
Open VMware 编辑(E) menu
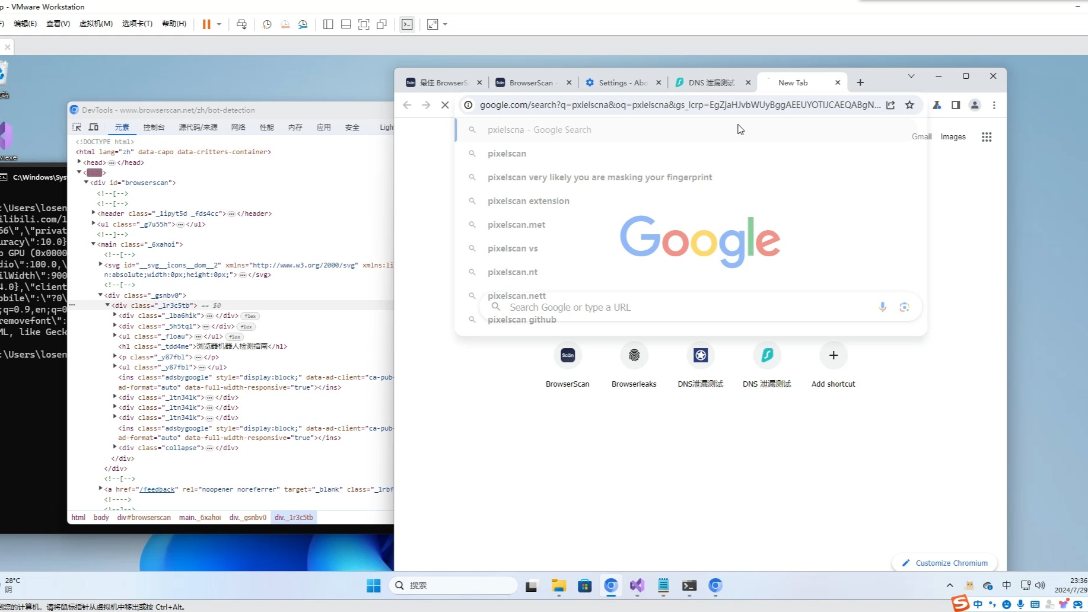click(25, 24)
